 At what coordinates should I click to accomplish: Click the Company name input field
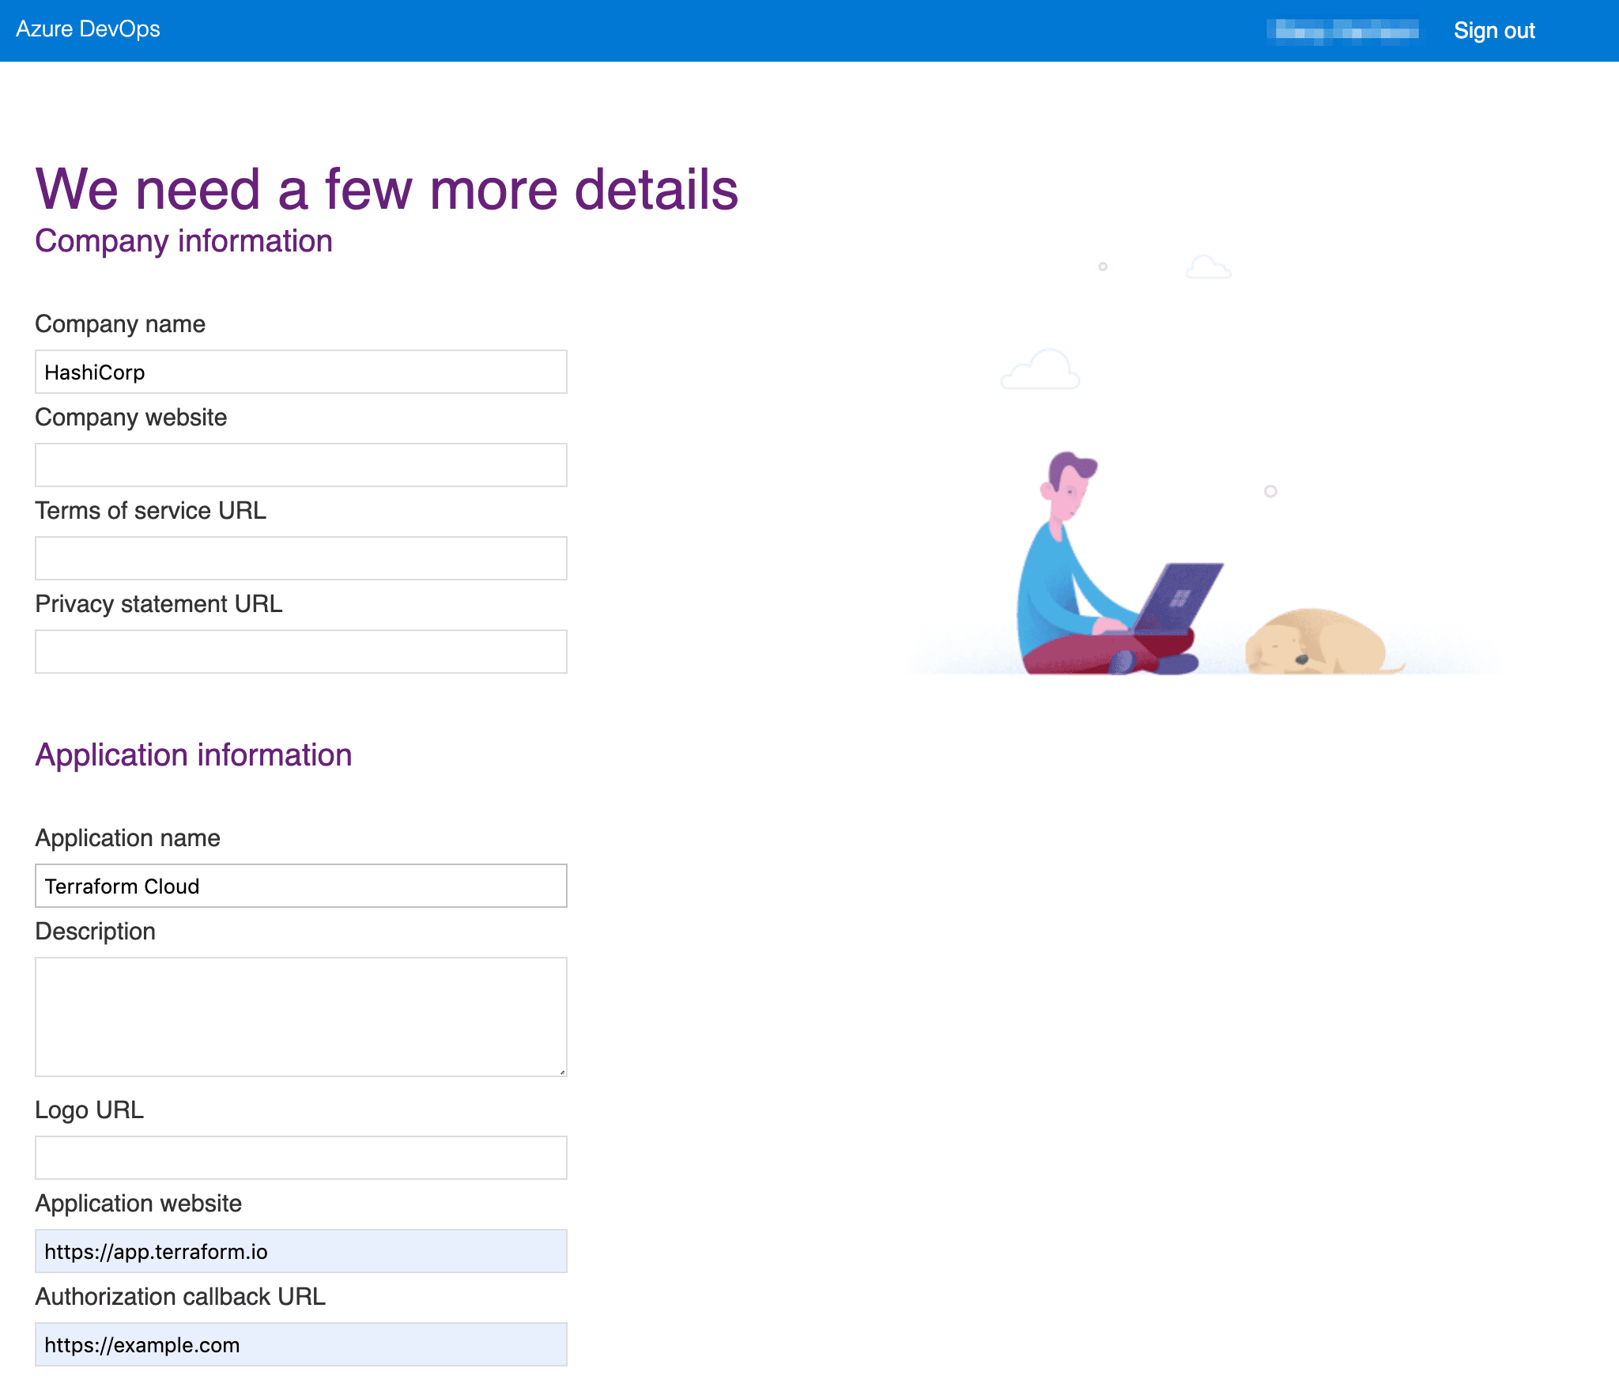301,372
